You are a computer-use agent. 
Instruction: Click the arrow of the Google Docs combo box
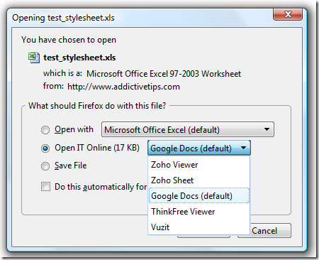click(243, 148)
